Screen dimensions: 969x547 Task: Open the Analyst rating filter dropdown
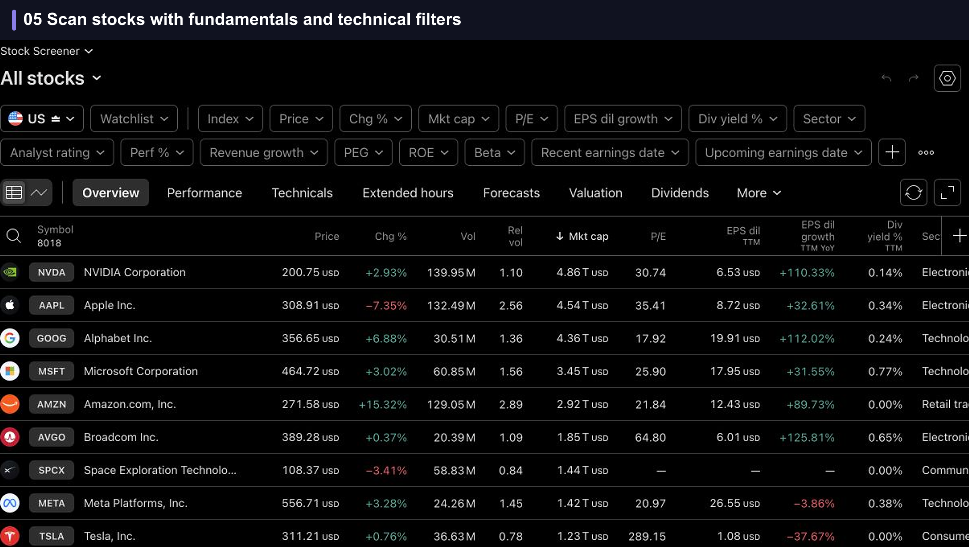tap(57, 152)
